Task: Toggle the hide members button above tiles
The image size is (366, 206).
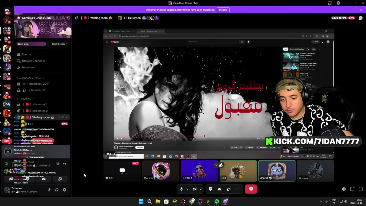Action: pos(218,165)
